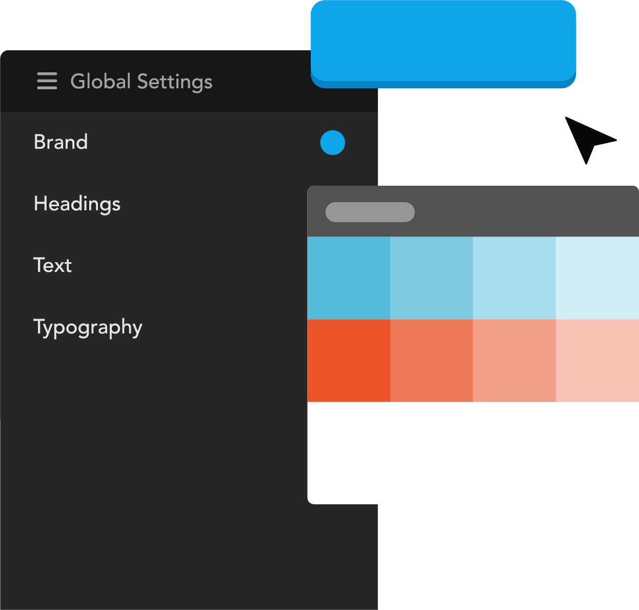Pick the darkest orange-red swatch
Screen dimensions: 639x610
click(349, 360)
